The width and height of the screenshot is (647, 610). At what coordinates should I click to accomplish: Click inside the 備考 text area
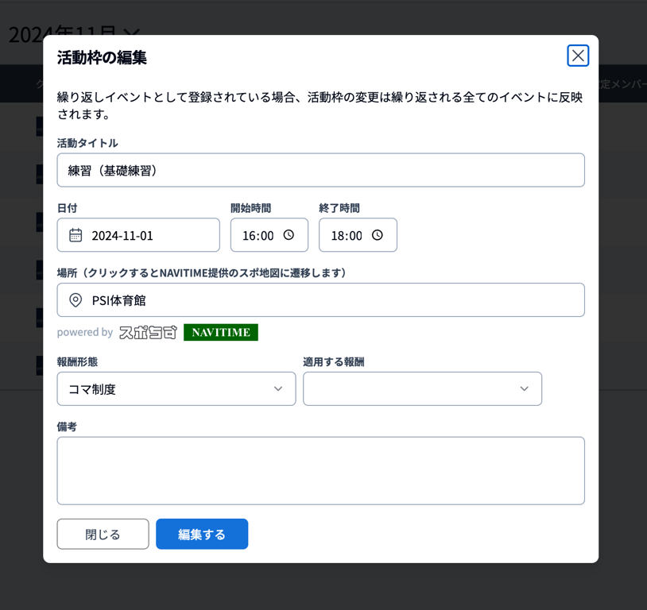click(x=320, y=470)
